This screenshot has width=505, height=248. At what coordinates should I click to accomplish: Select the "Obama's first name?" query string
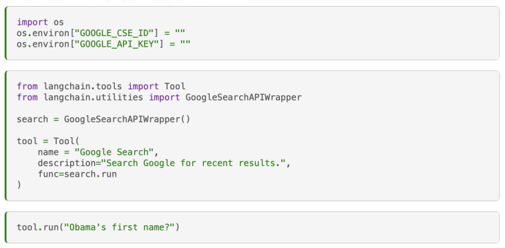tap(119, 227)
